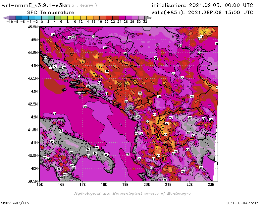Click the '15E' longitude axis label
The height and width of the screenshot is (205, 265).
pos(40,184)
